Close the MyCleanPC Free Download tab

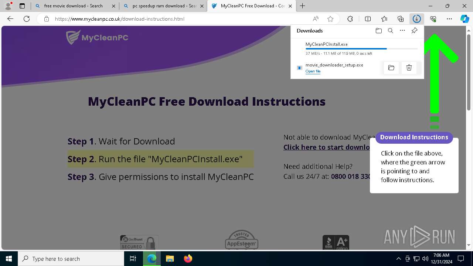coord(290,6)
